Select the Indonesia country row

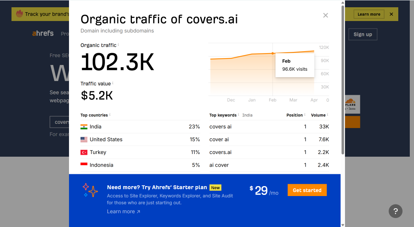[x=140, y=165]
